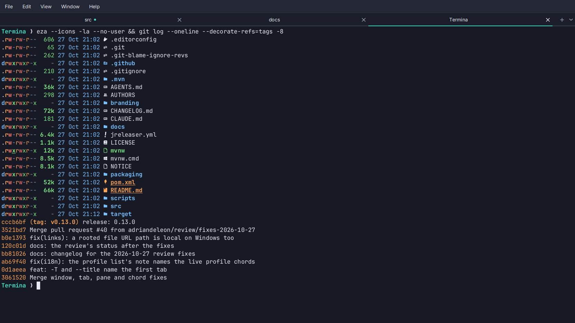Click the license icon beside LICENSE
575x323 pixels.
pyautogui.click(x=105, y=143)
